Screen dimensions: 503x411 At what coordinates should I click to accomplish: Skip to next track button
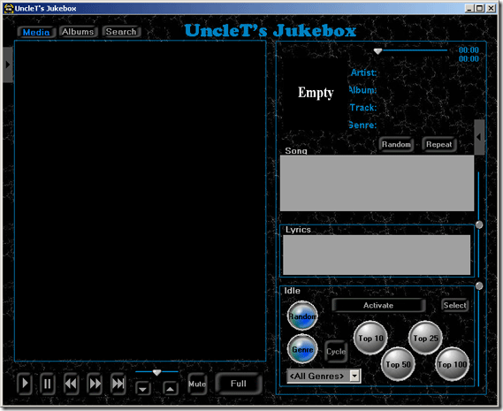[118, 384]
